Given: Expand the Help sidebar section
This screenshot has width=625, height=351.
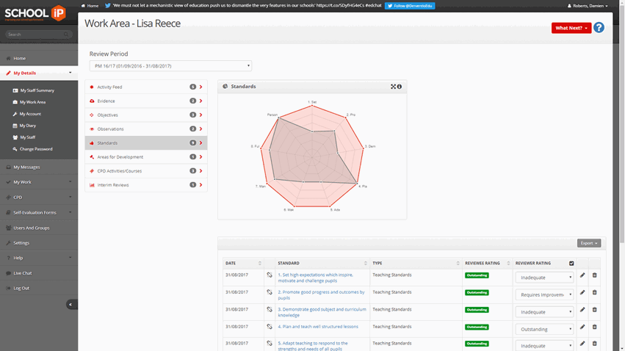Looking at the screenshot, I should (39, 258).
